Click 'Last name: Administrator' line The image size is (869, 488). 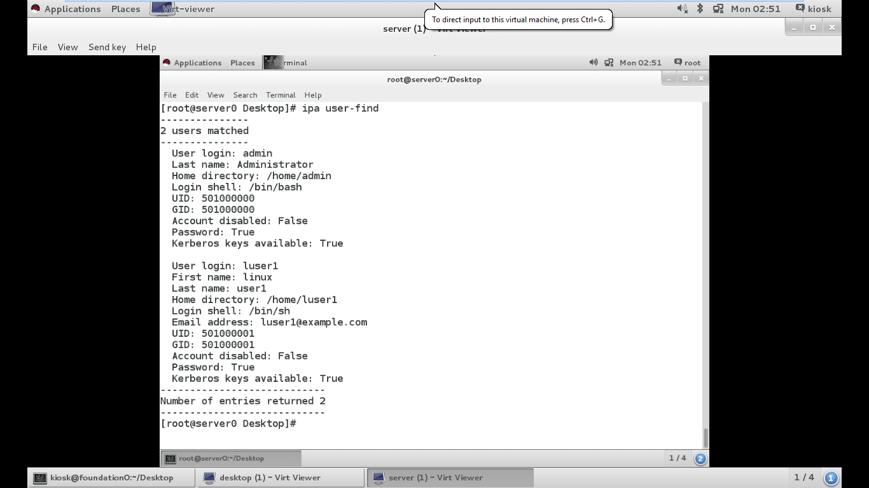point(242,165)
